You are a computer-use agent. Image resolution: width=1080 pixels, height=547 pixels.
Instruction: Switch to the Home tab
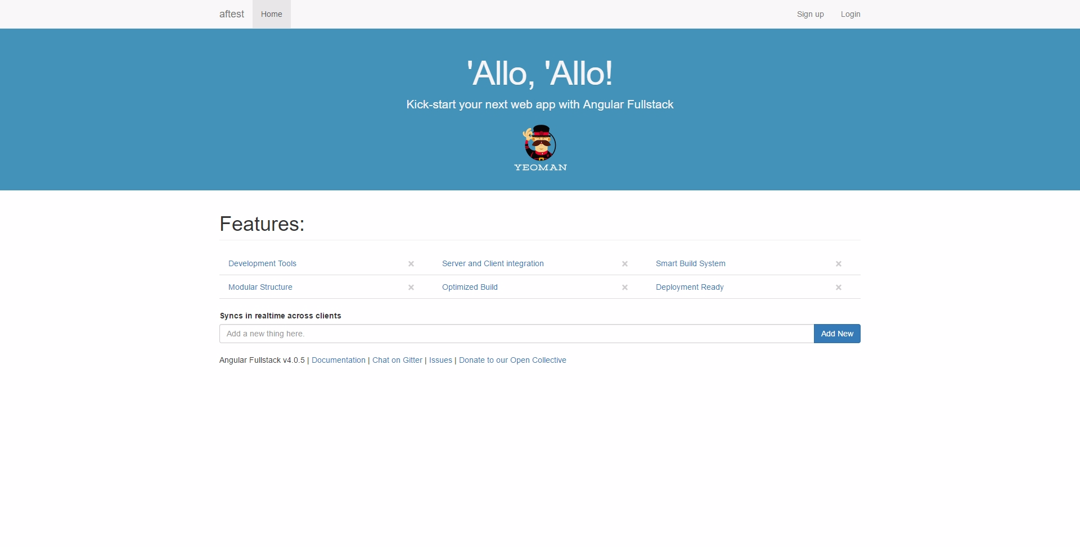pos(271,14)
